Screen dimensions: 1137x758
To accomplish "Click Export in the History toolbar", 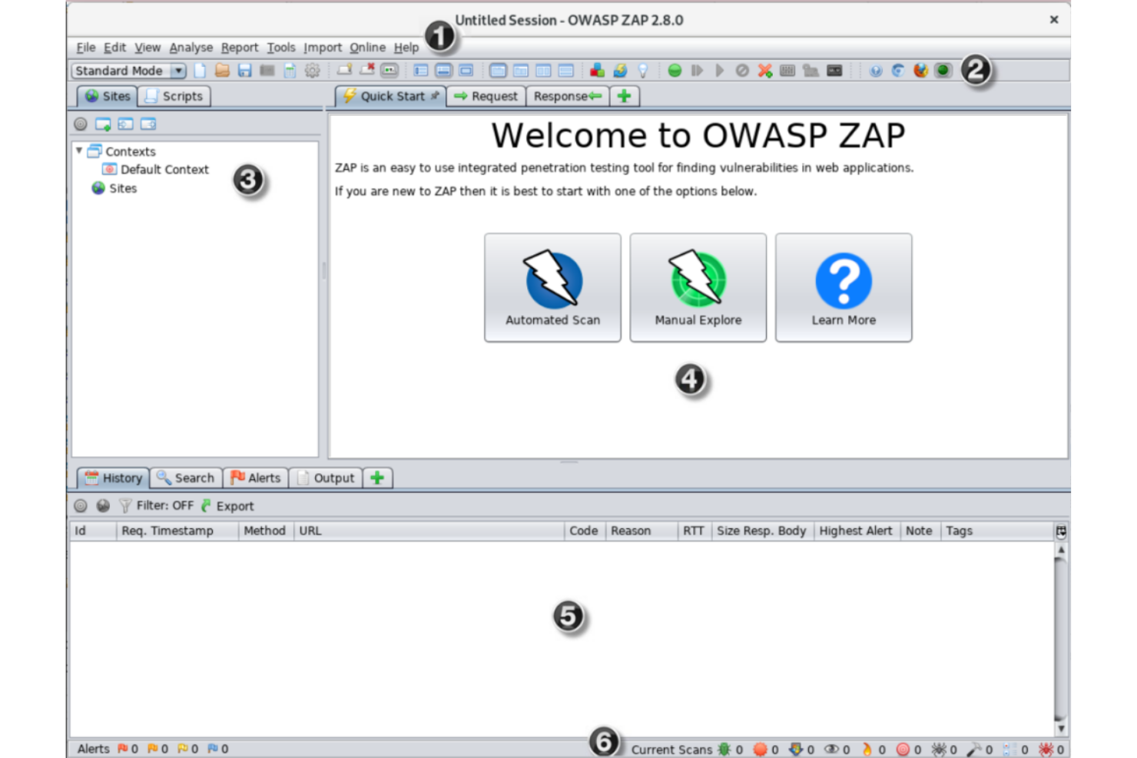I will pos(227,506).
